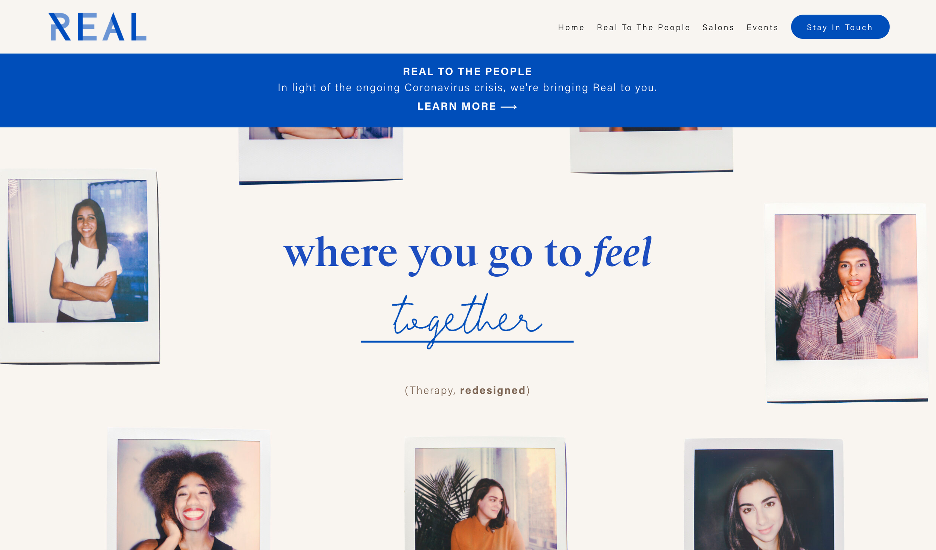Viewport: 936px width, 550px height.
Task: Open the Home menu item
Action: [x=571, y=27]
